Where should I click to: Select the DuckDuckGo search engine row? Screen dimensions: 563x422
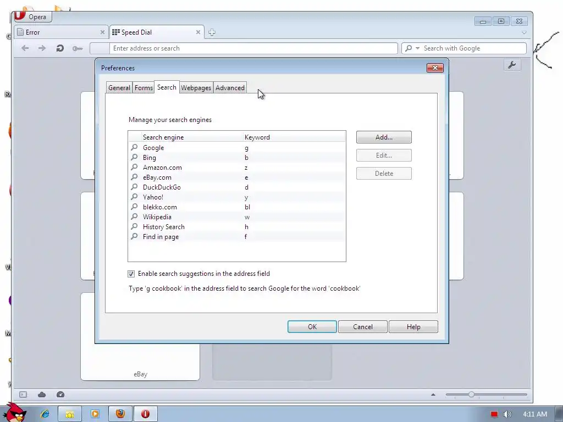[x=237, y=187]
